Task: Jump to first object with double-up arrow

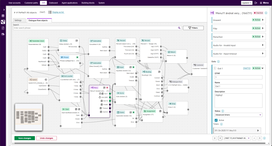Action: pos(260,138)
